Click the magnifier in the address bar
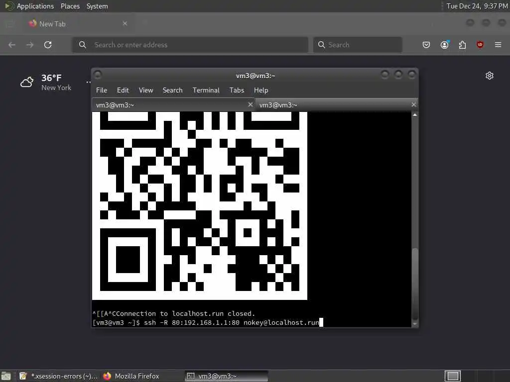Screen dimensions: 510x382 pos(83,45)
